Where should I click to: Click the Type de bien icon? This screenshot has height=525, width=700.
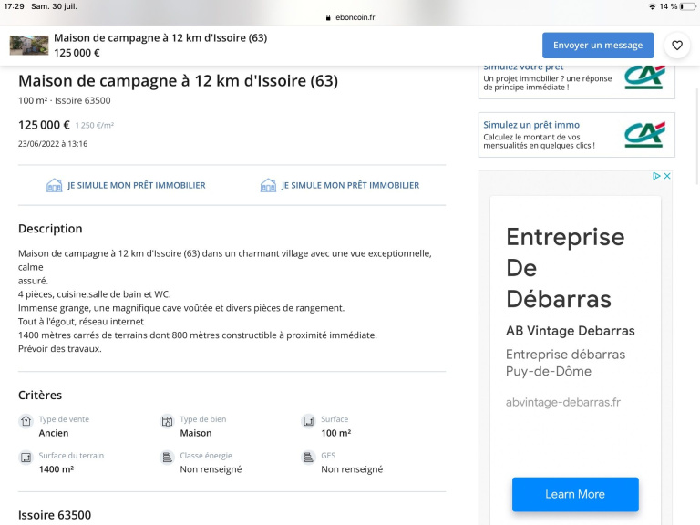tap(167, 421)
